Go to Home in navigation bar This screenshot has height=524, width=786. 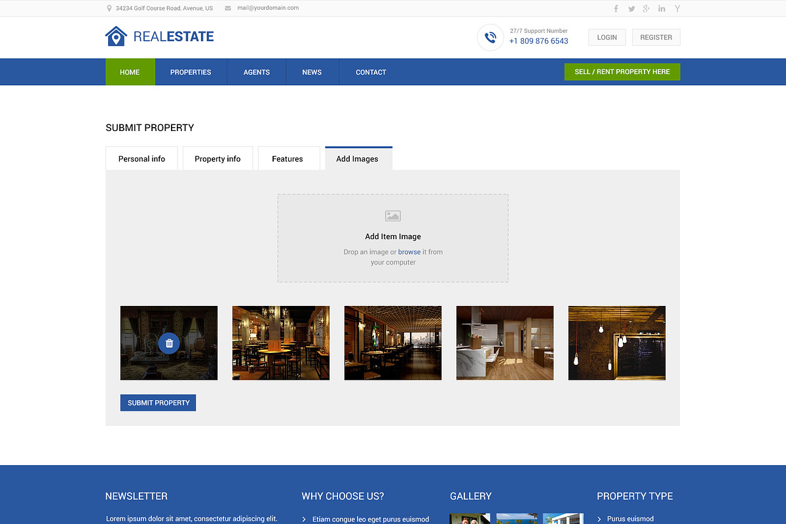[130, 72]
